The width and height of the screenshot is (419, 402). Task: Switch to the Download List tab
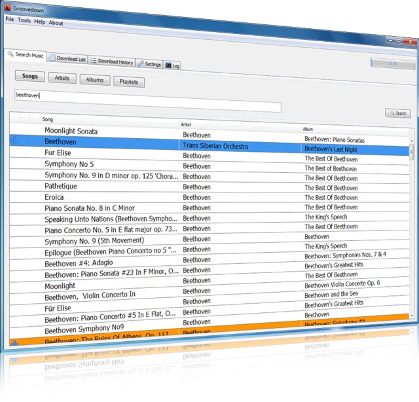point(67,59)
